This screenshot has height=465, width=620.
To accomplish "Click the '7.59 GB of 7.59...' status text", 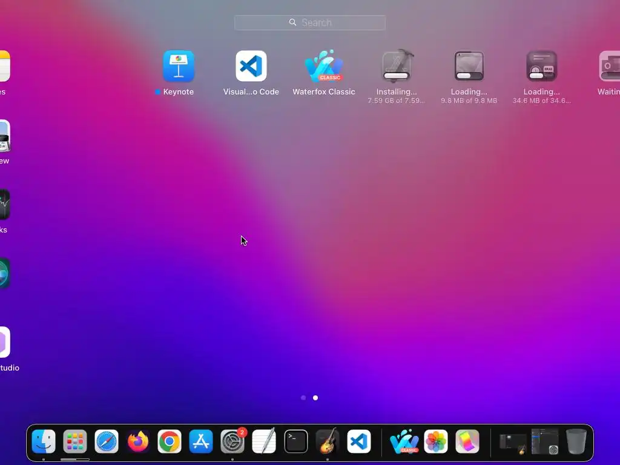I will [x=396, y=101].
